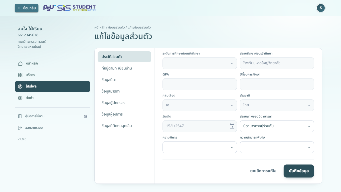Image resolution: width=341 pixels, height=192 pixels.
Task: Click the student ID 6612345678
Action: 28,35
